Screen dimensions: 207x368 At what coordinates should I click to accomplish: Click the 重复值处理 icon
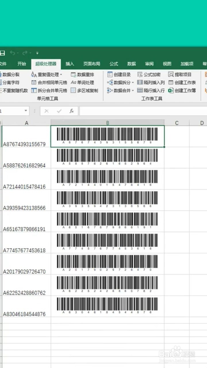coord(34,74)
